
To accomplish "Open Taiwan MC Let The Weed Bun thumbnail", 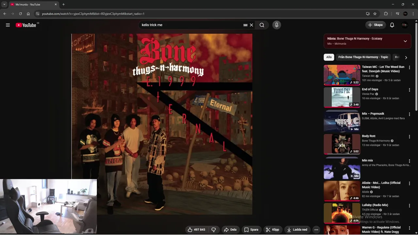I will point(342,75).
